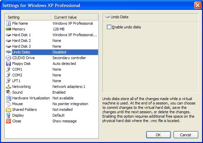Click the 'Show message' value
The width and height of the screenshot is (203, 143).
[65, 121]
